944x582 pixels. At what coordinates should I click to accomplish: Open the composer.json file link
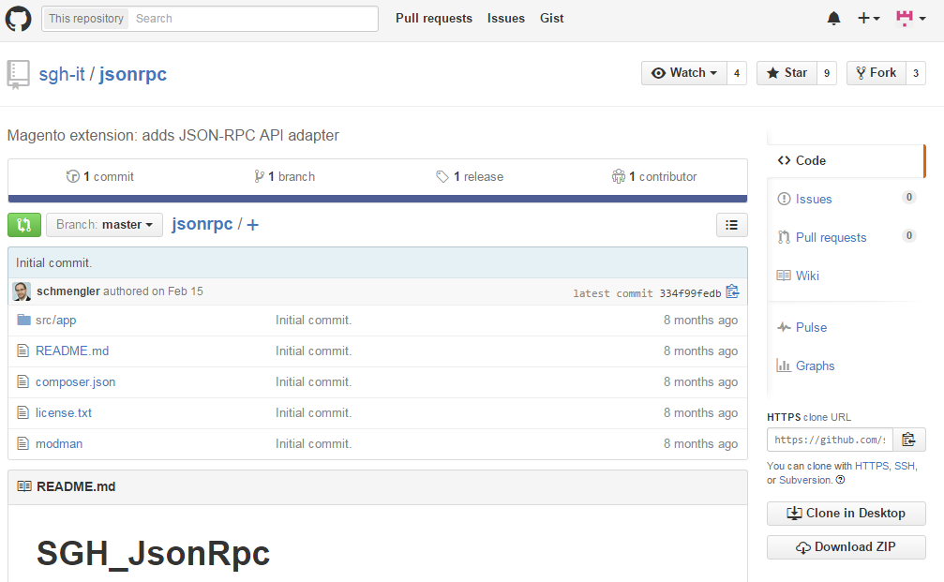click(75, 381)
